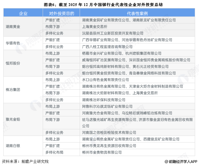The width and height of the screenshot is (199, 165).
Task: Click 产能扩建 beside 威海恒邦矿冶发展
Action: point(61,60)
